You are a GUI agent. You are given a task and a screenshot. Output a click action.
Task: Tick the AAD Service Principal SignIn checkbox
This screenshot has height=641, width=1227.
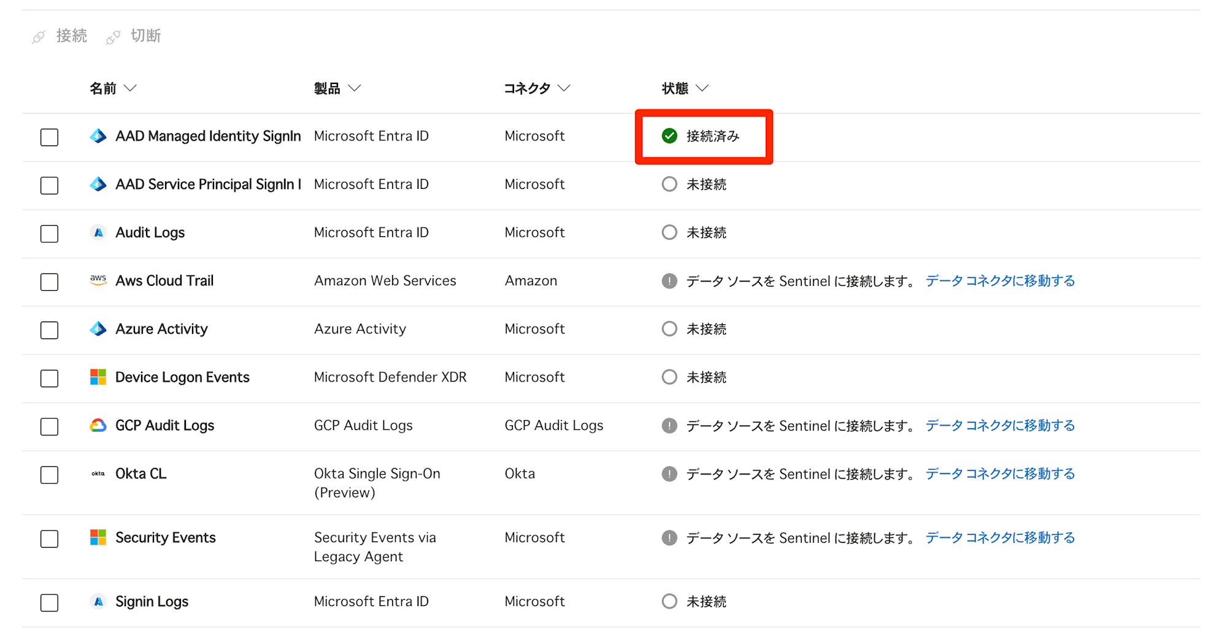click(x=49, y=185)
